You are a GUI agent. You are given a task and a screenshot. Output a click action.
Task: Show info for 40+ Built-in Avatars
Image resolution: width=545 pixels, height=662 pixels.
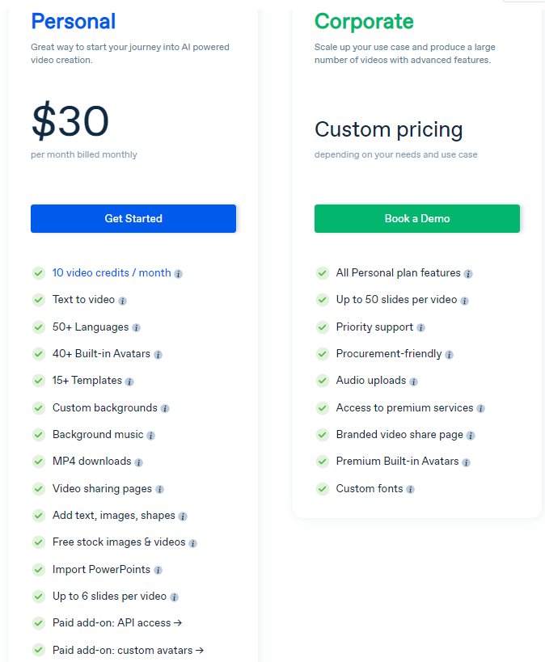click(x=158, y=355)
